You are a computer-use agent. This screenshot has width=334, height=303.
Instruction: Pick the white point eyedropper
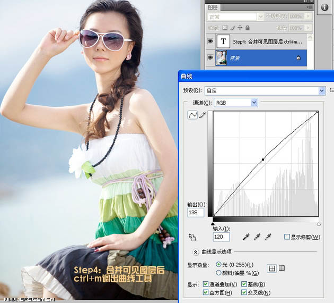268,237
